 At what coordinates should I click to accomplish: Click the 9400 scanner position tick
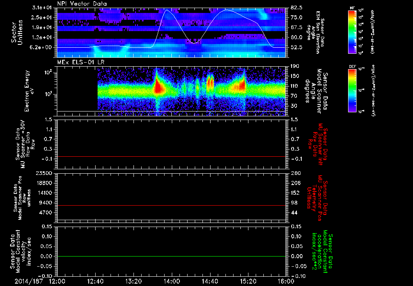click(x=46, y=203)
